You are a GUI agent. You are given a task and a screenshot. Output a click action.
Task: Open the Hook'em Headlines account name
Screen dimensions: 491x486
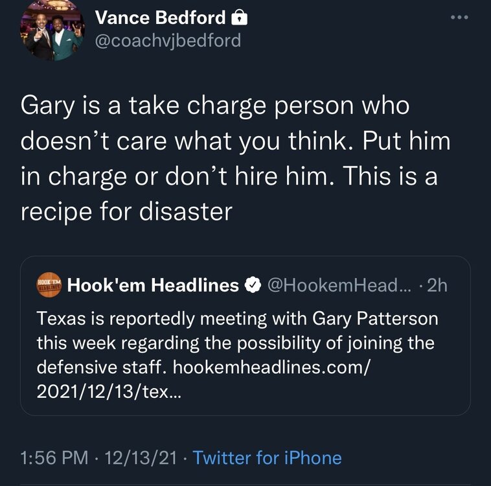click(153, 285)
